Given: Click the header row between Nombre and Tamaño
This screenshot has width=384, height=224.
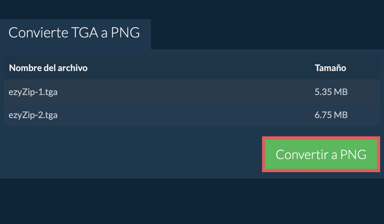Looking at the screenshot, I should 198,68.
